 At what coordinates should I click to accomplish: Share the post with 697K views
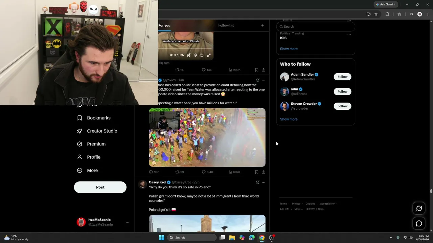[264, 172]
